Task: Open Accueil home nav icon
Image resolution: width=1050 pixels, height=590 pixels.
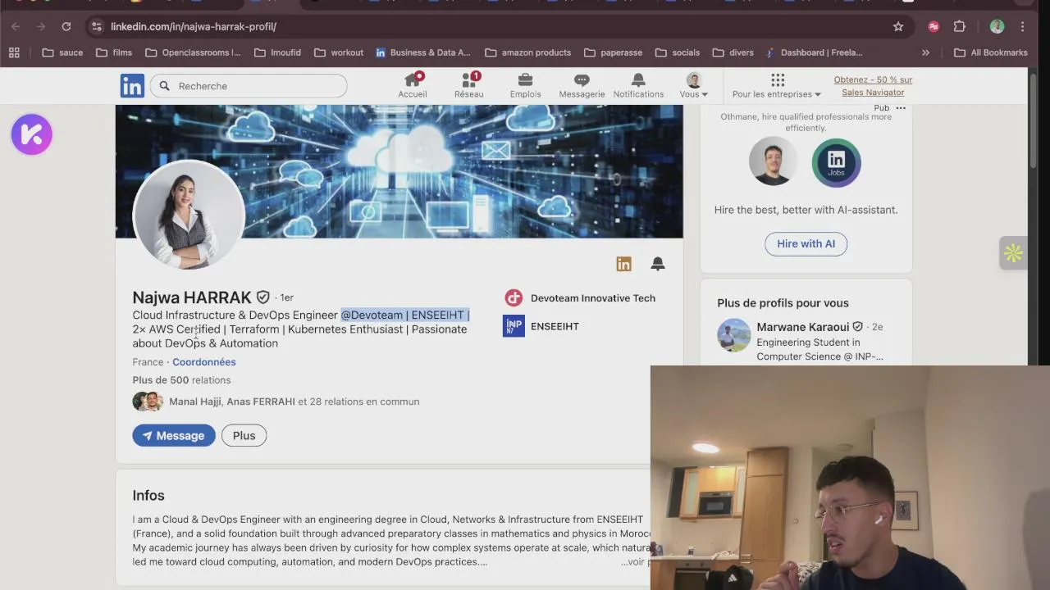Action: pyautogui.click(x=413, y=85)
